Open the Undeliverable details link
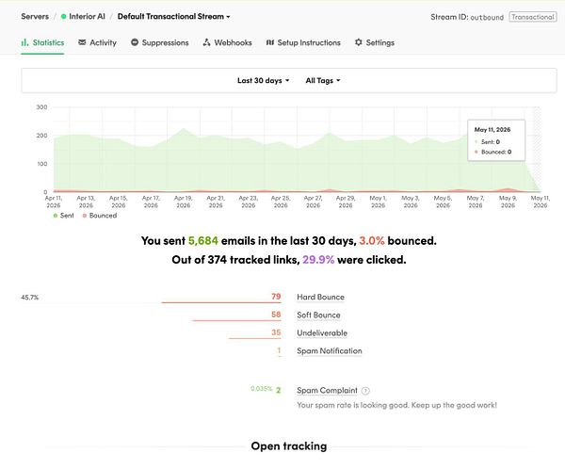Viewport: 565px width, 469px height. click(x=322, y=333)
